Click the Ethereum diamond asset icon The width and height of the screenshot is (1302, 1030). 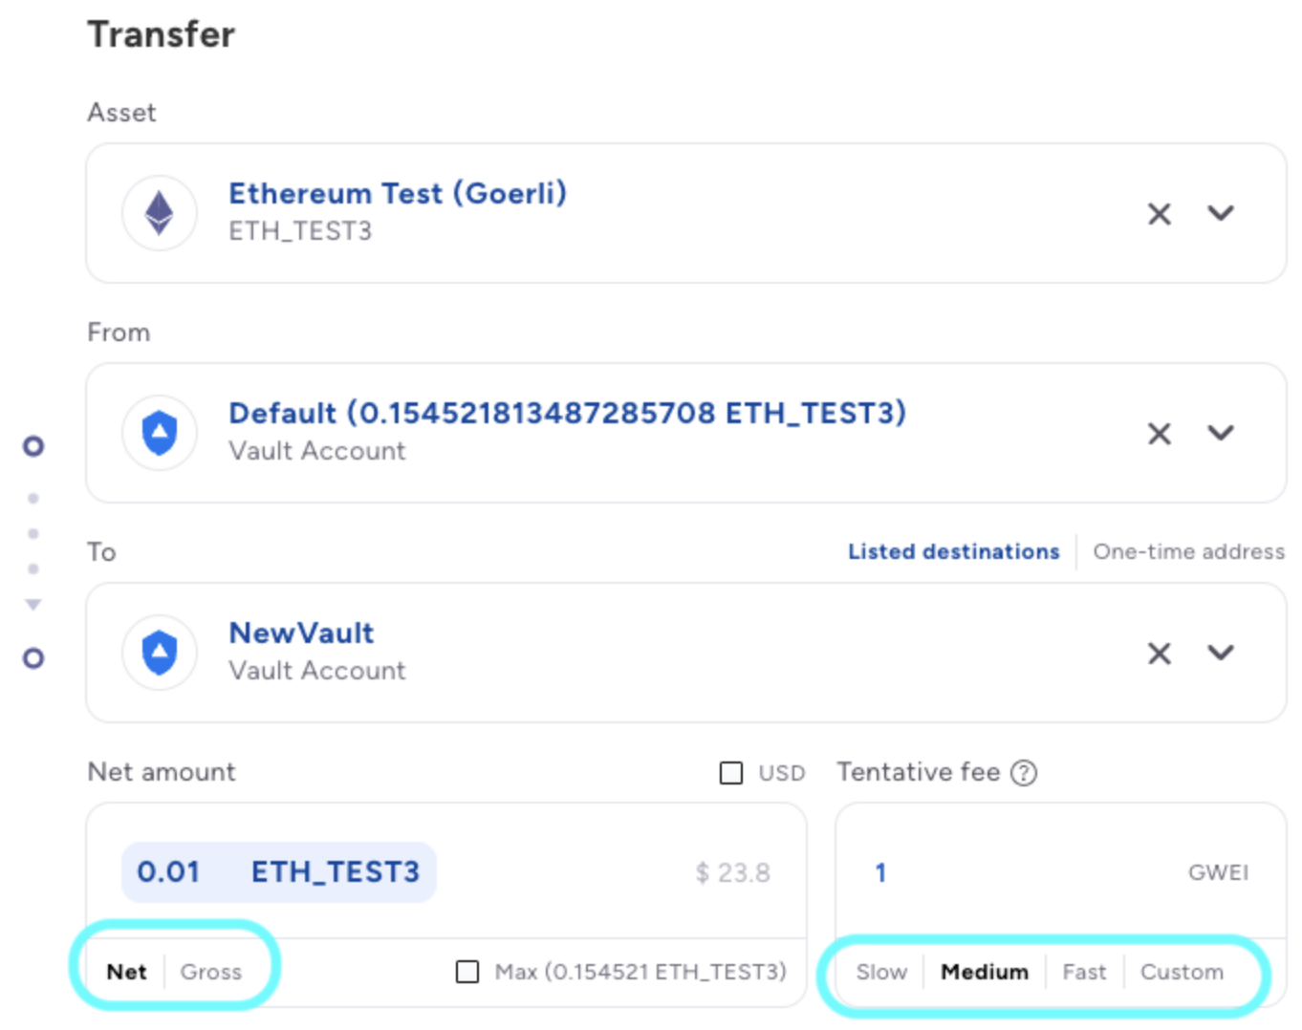(160, 213)
